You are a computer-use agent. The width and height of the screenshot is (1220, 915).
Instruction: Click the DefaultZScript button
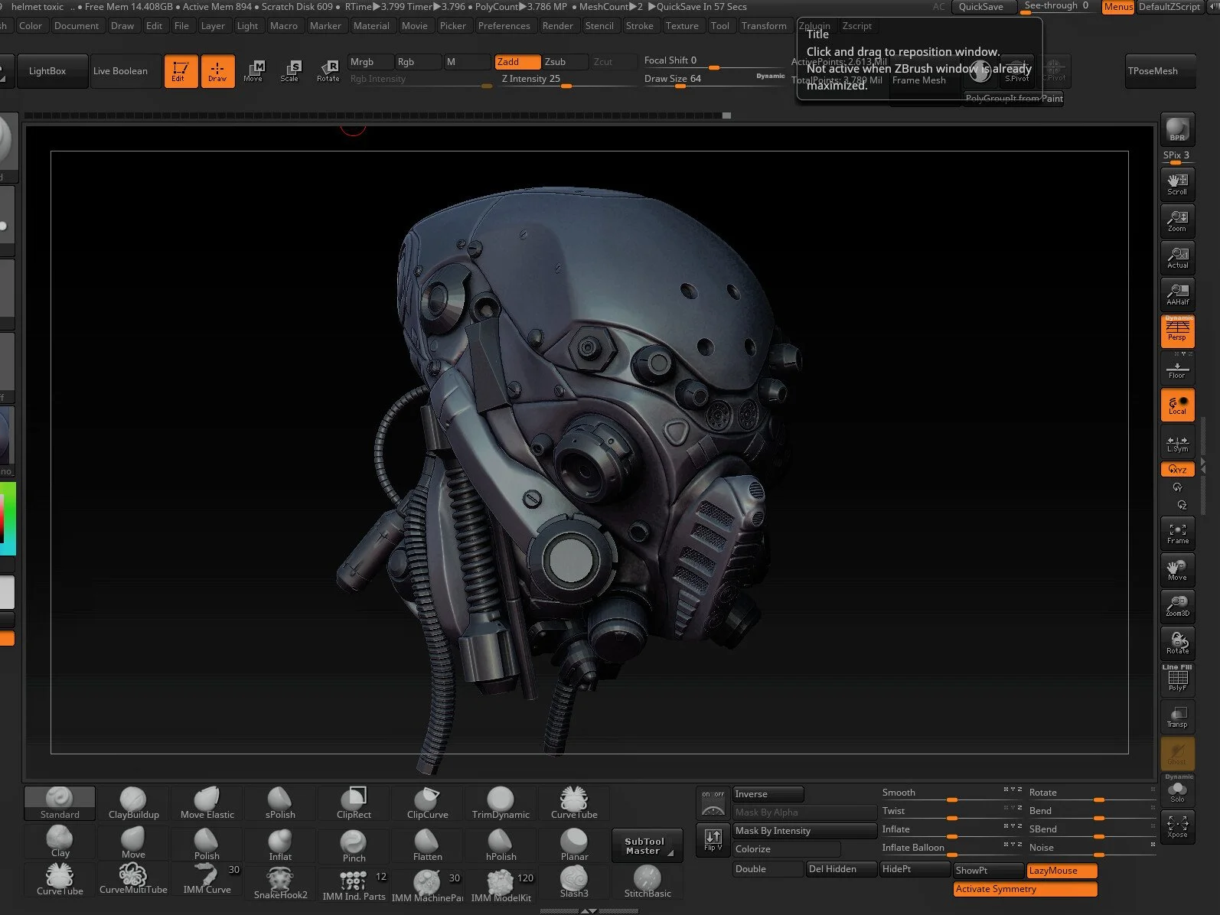click(x=1169, y=7)
